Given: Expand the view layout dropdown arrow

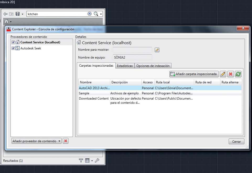Looking at the screenshot, I should (x=92, y=161).
